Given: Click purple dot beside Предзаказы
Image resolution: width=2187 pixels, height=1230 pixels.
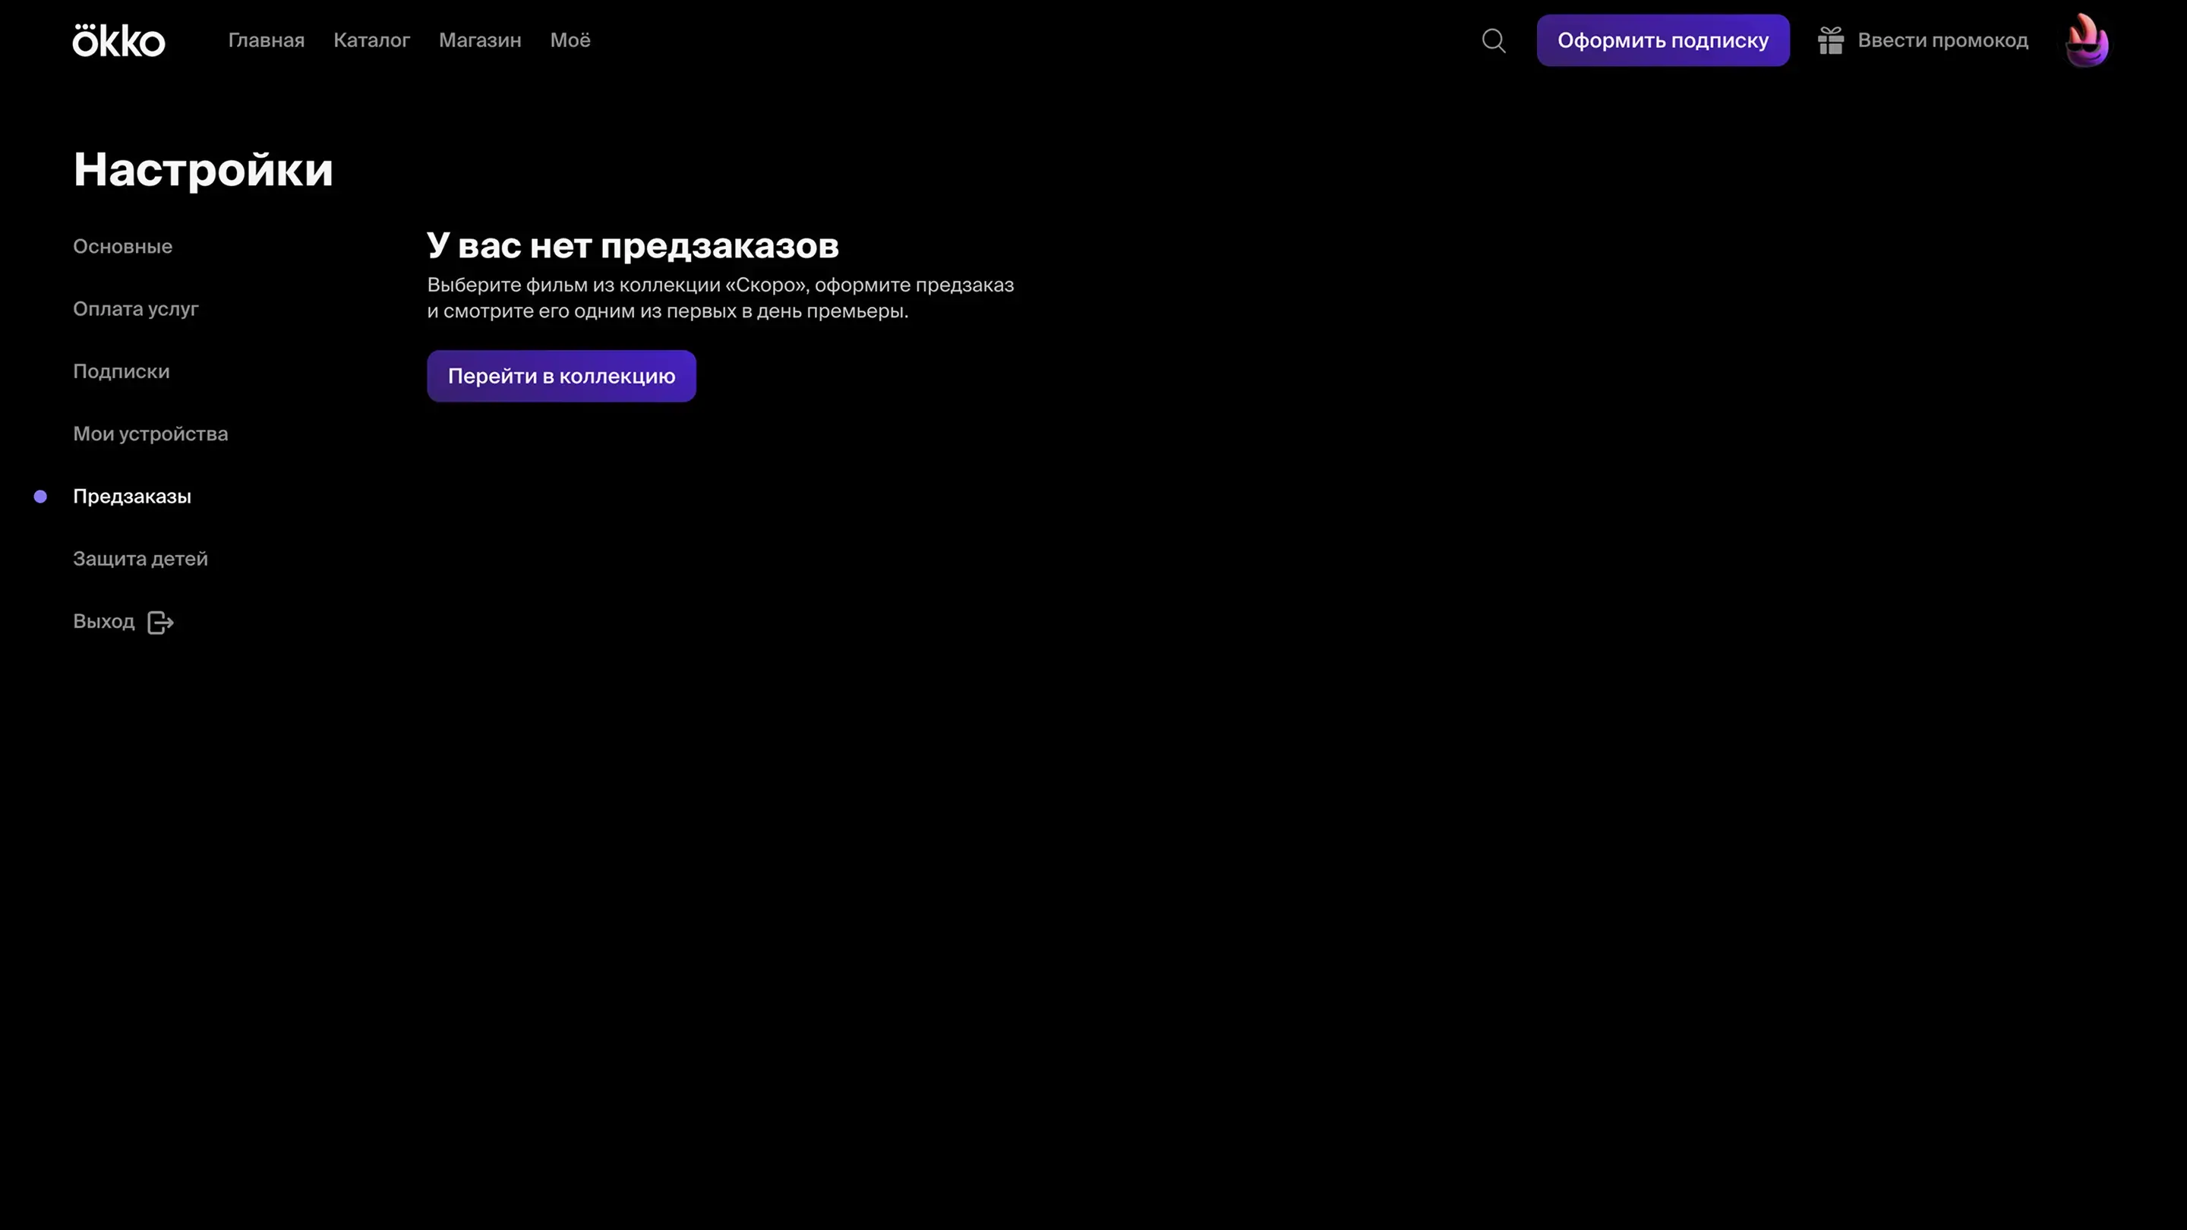Looking at the screenshot, I should point(40,497).
